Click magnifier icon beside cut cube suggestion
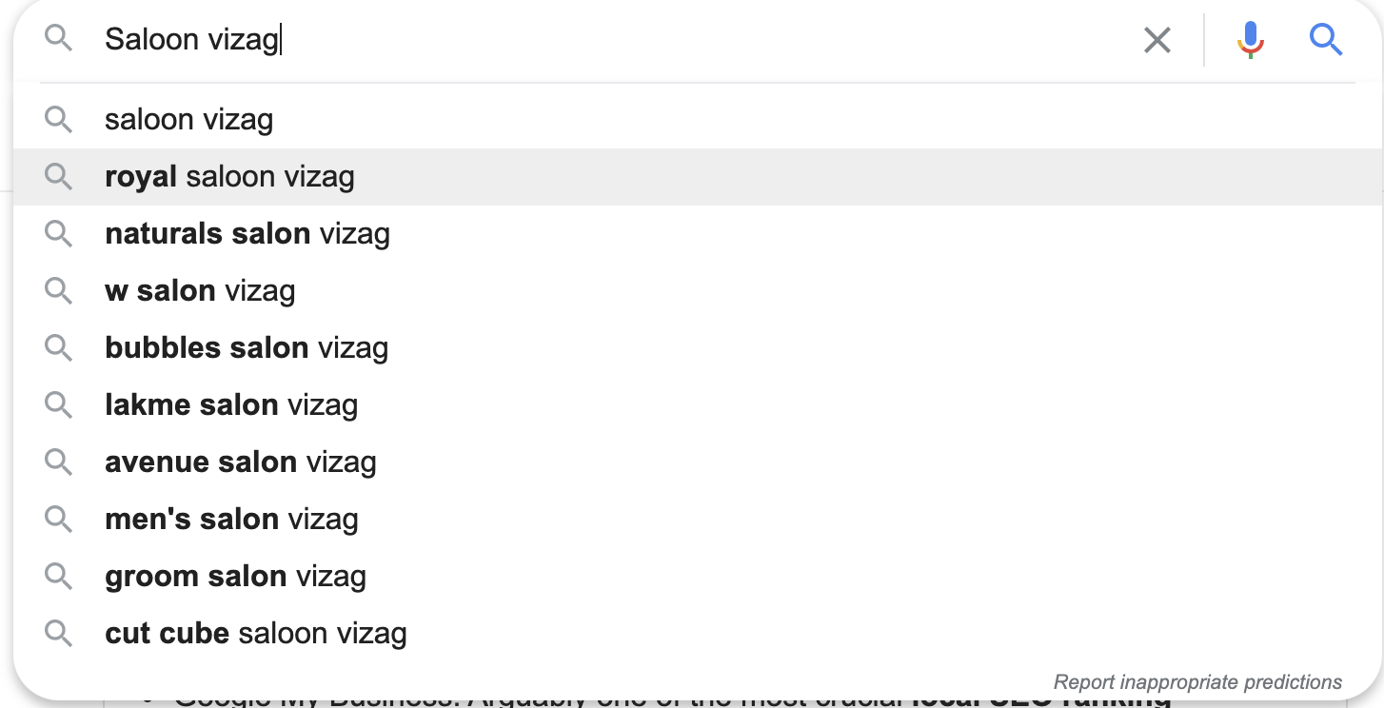The image size is (1384, 708). click(x=59, y=634)
